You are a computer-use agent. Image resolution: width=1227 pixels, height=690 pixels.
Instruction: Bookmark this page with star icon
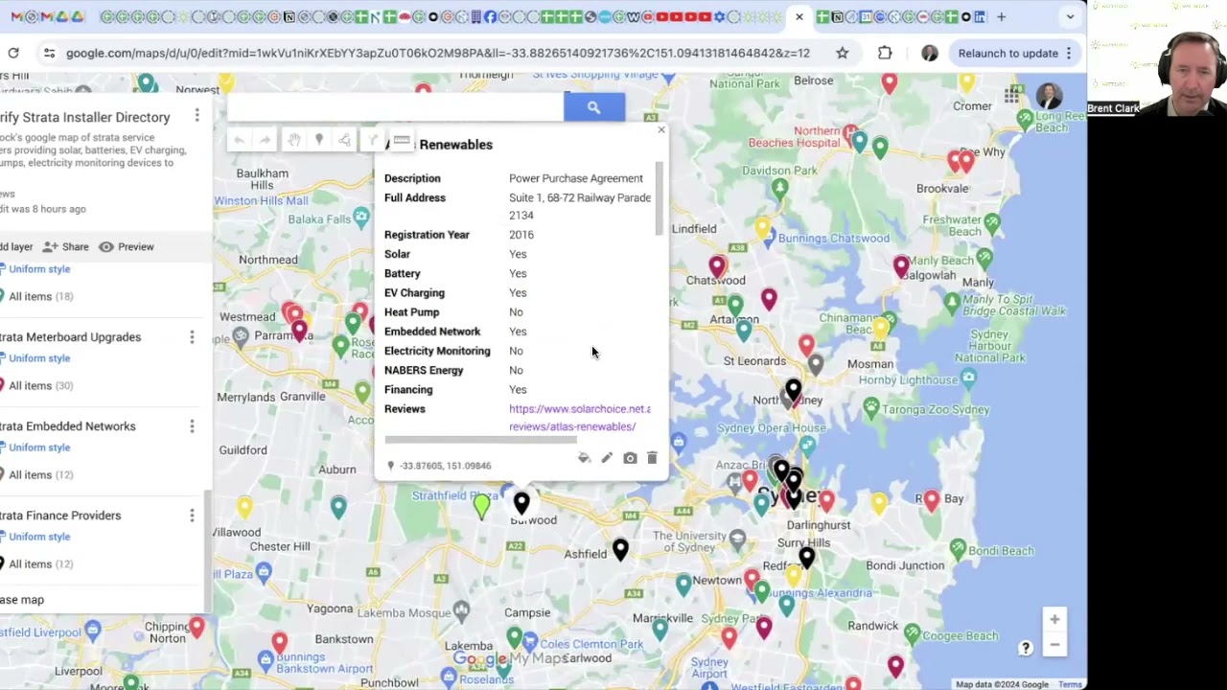(x=842, y=53)
